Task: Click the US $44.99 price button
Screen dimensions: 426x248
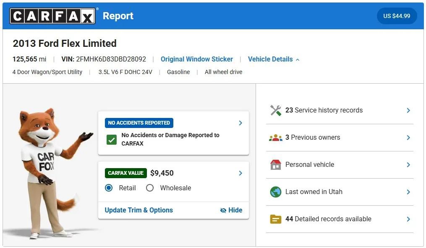Action: tap(397, 16)
